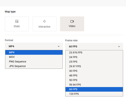Click the Interactive sparkle icon
The image size is (126, 101).
click(45, 21)
